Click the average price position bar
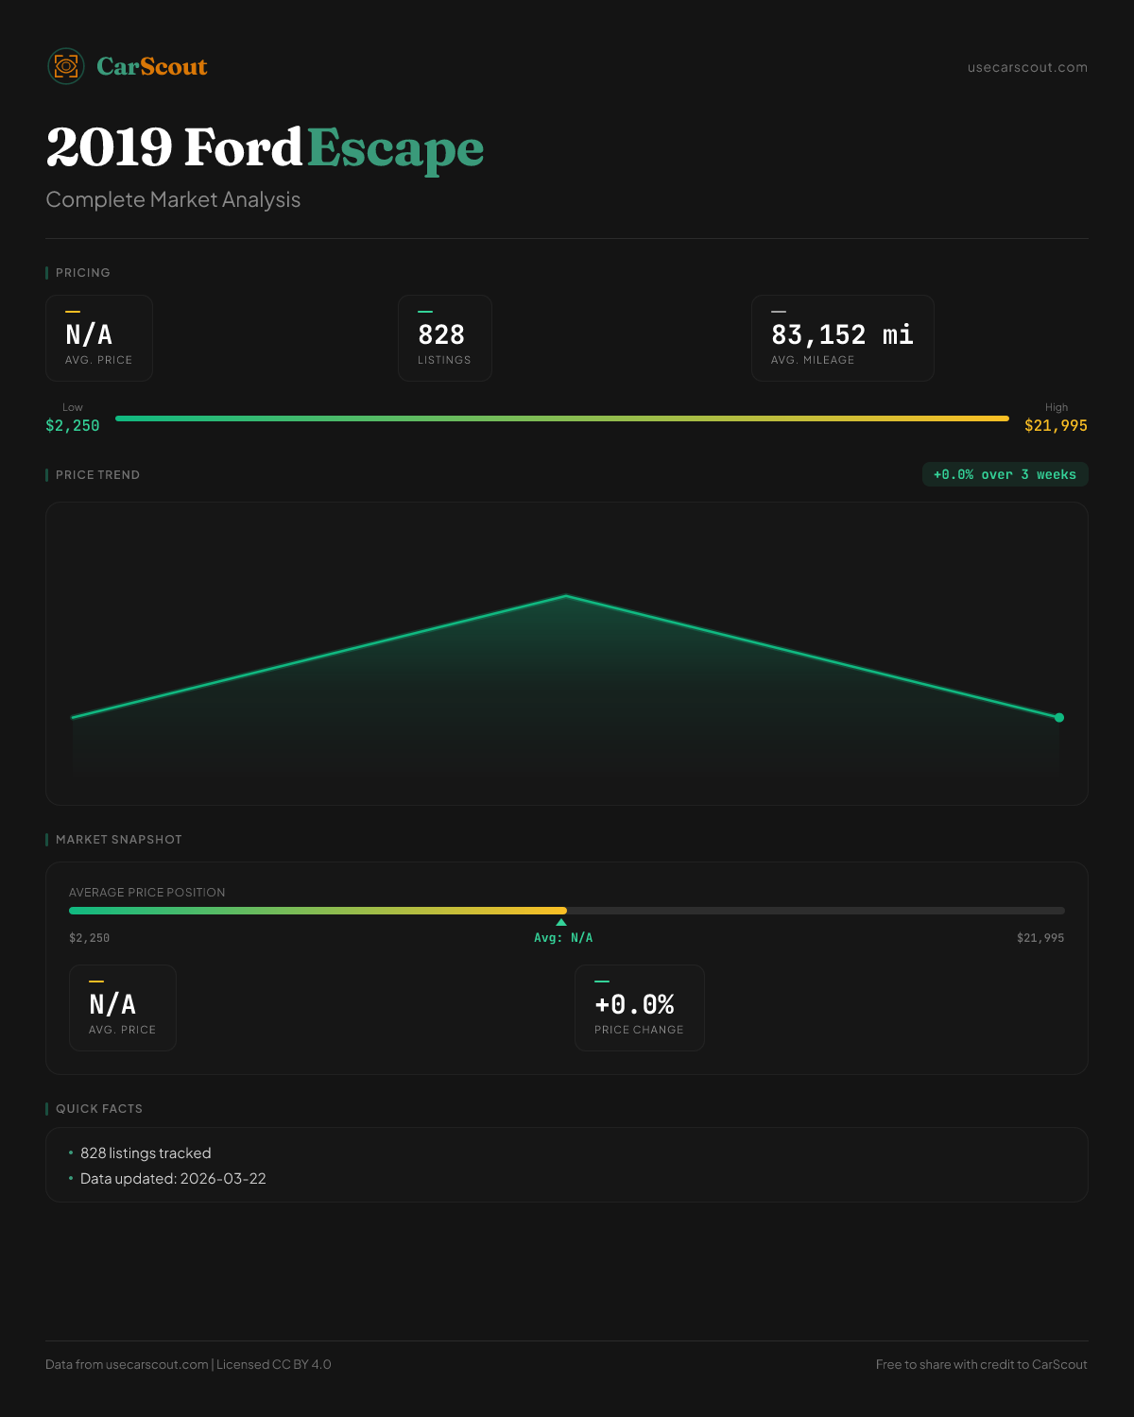1134x1417 pixels. pyautogui.click(x=567, y=911)
